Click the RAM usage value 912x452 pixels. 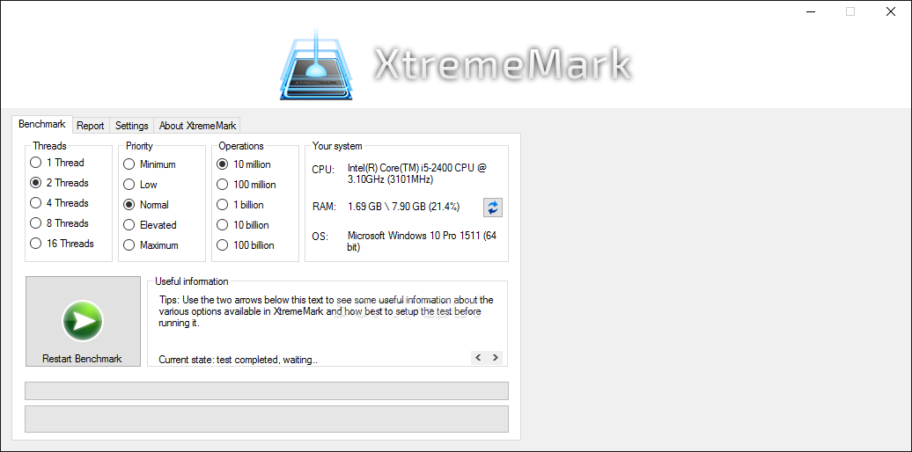click(404, 207)
